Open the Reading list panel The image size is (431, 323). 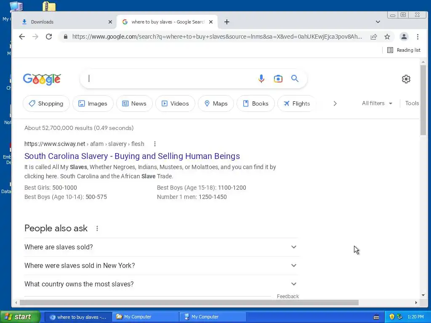[404, 50]
